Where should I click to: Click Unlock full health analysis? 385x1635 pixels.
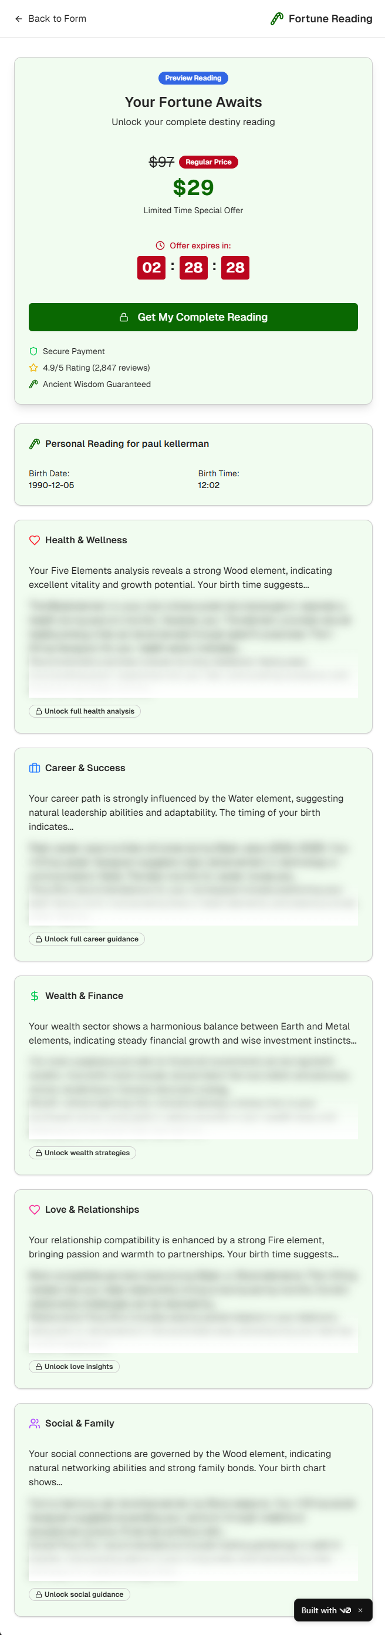(x=85, y=711)
